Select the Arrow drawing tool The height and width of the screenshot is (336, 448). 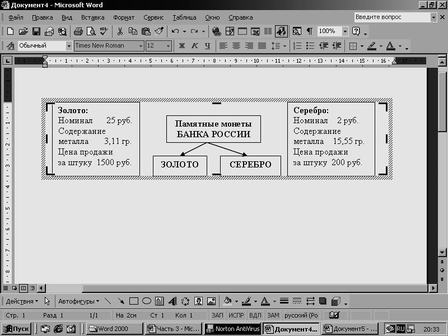point(121,301)
